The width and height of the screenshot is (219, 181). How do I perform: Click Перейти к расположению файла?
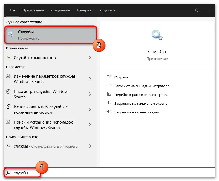tap(141, 95)
